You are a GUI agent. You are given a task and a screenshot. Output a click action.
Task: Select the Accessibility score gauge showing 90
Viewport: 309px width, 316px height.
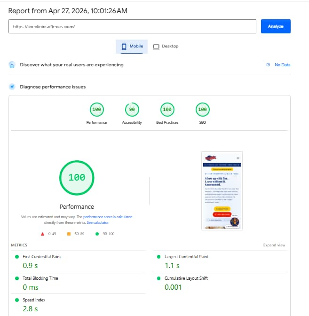point(132,110)
